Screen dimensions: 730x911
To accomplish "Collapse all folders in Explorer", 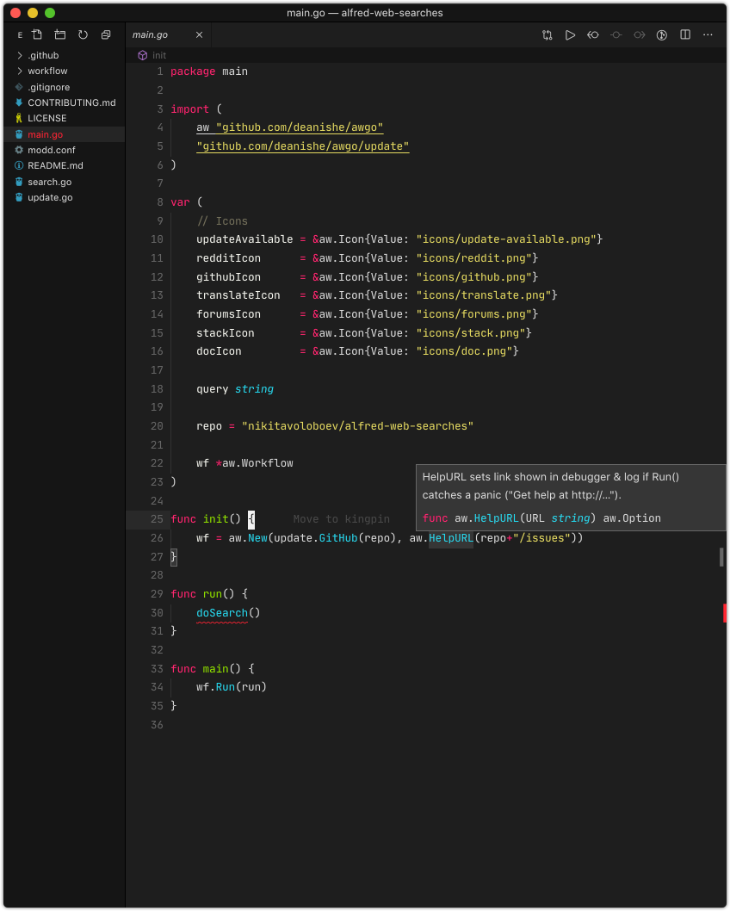I will (x=106, y=34).
